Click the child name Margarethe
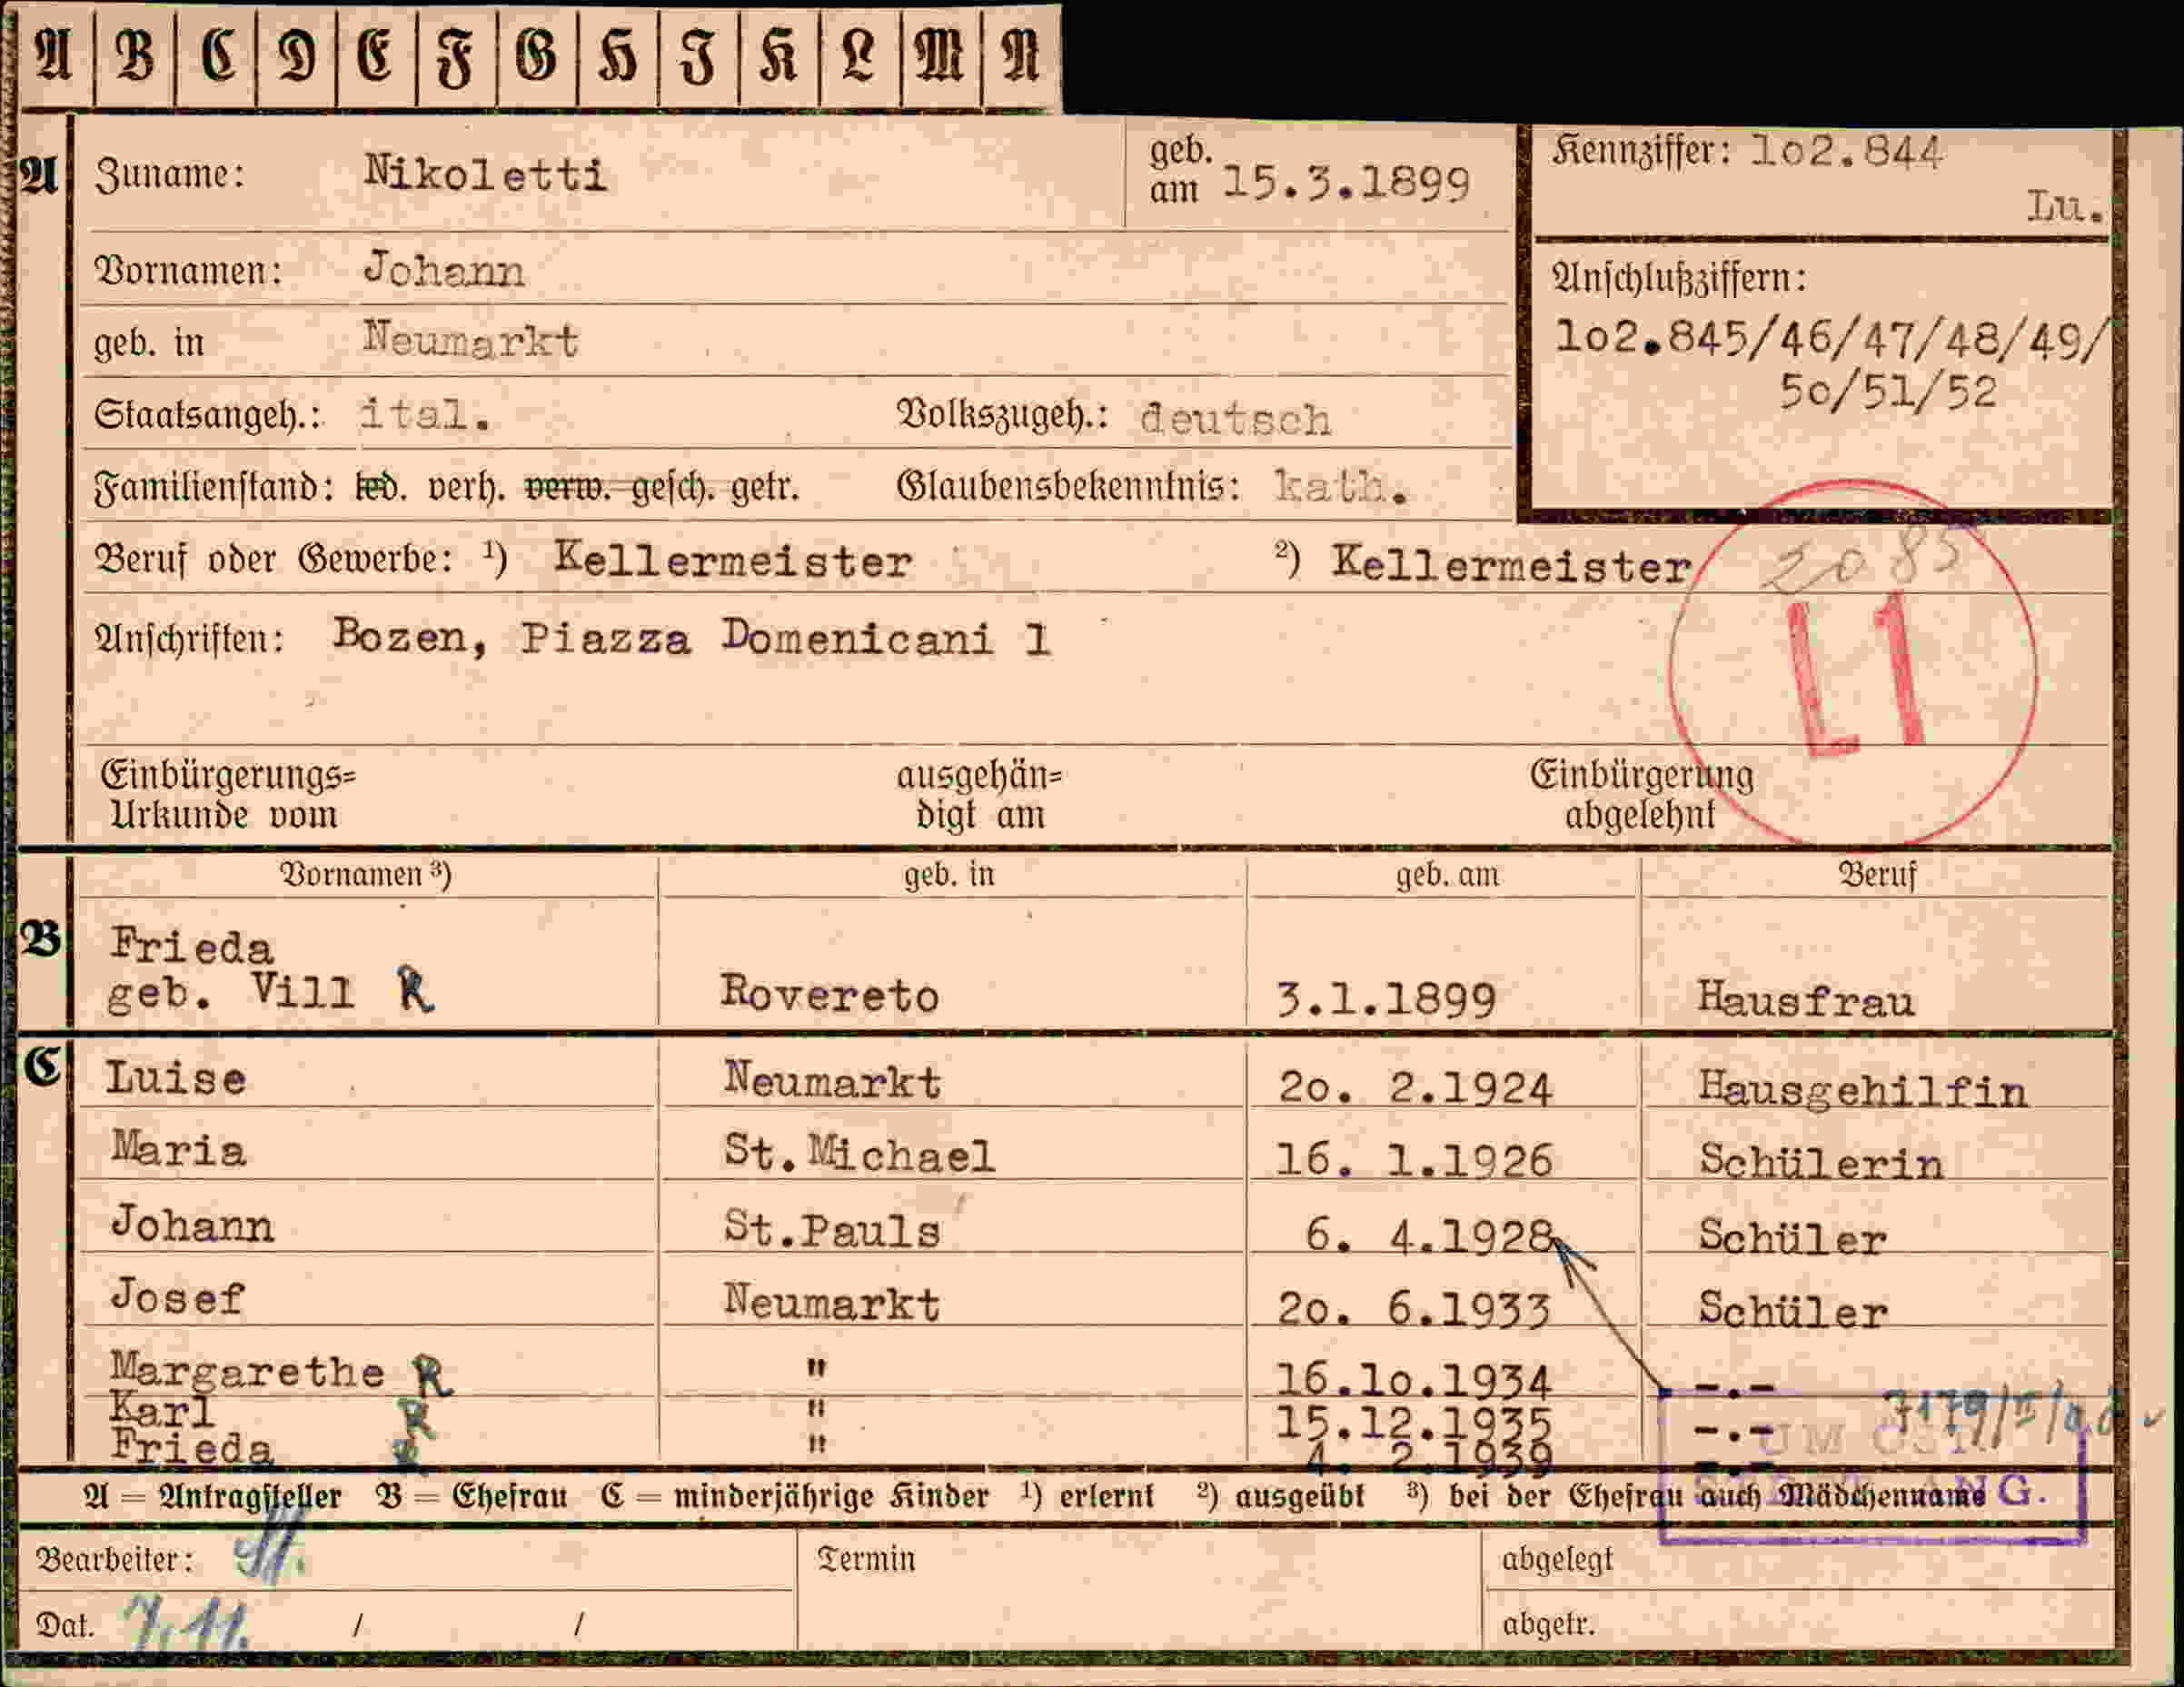 click(x=247, y=1370)
